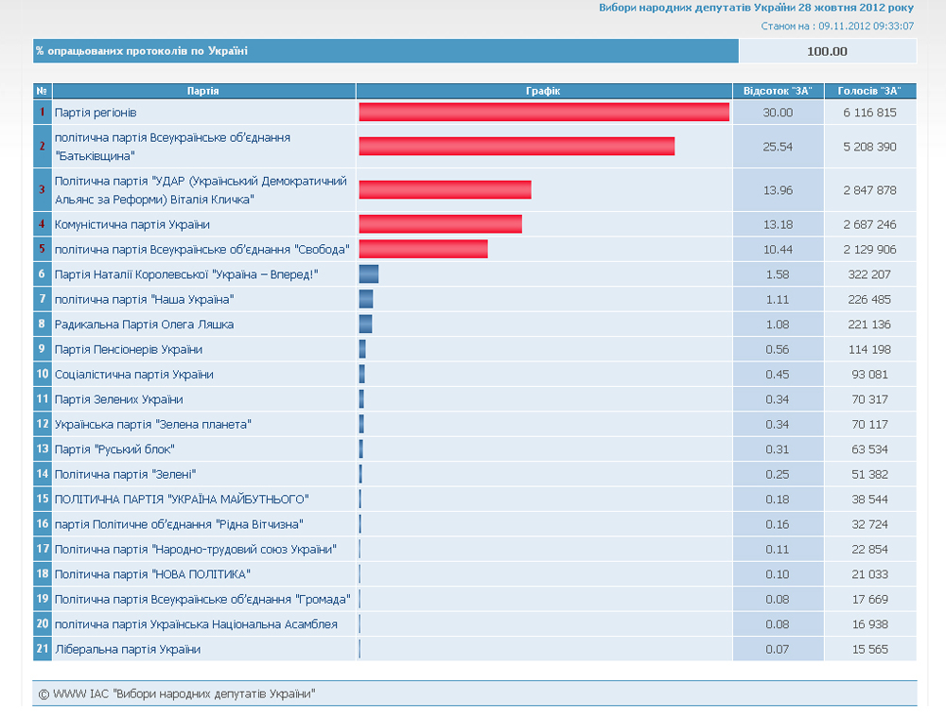This screenshot has width=946, height=720.
Task: Click the red bar for Свобода
Action: pos(423,249)
